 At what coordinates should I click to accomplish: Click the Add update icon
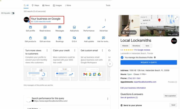pyautogui.click(x=89, y=38)
